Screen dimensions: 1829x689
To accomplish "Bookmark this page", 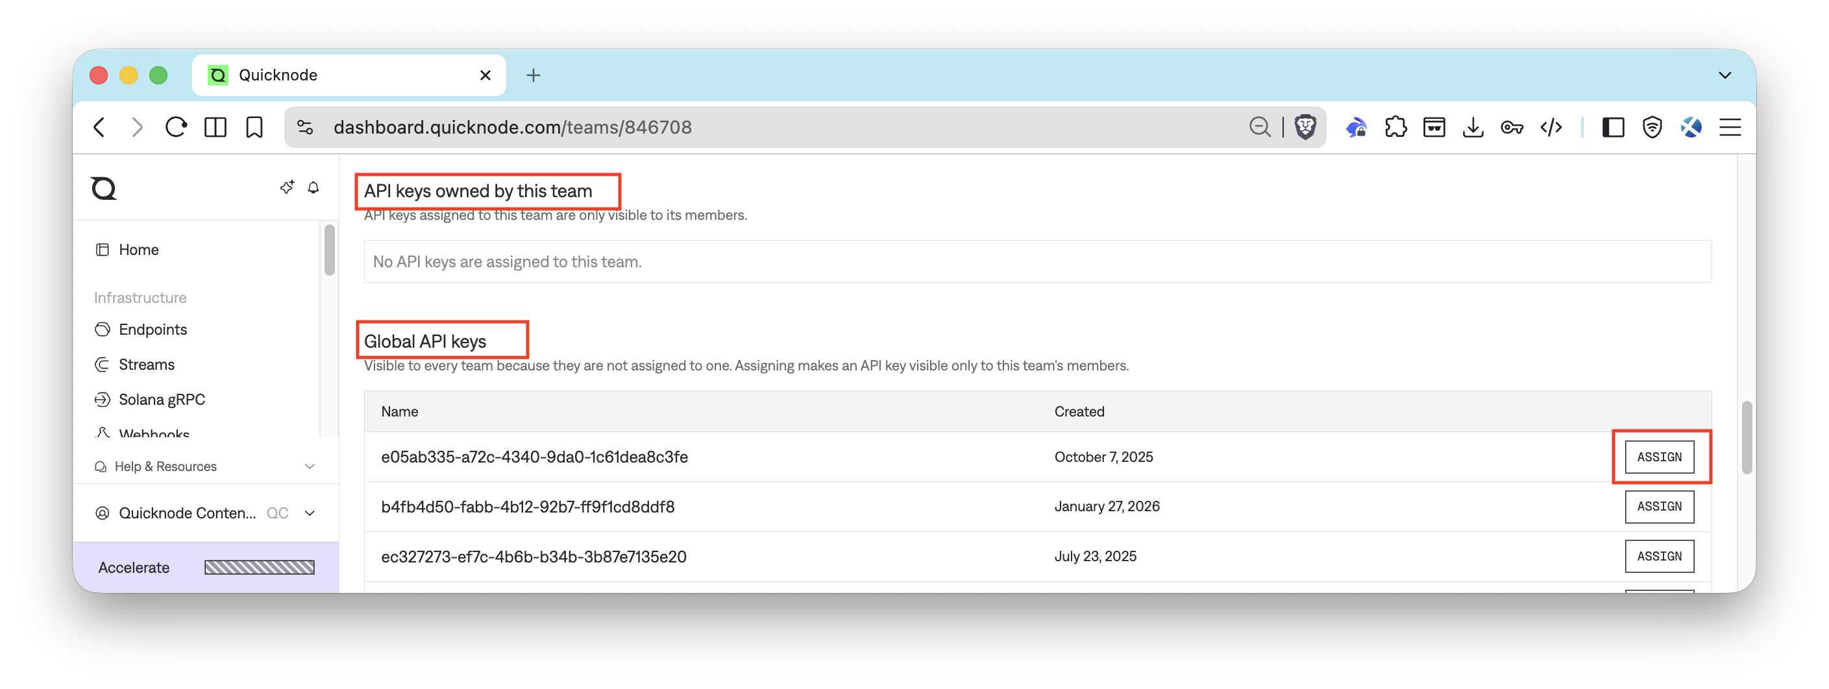I will pos(254,127).
